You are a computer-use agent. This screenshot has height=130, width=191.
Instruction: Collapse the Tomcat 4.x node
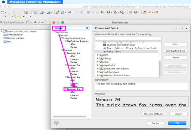[66, 53]
